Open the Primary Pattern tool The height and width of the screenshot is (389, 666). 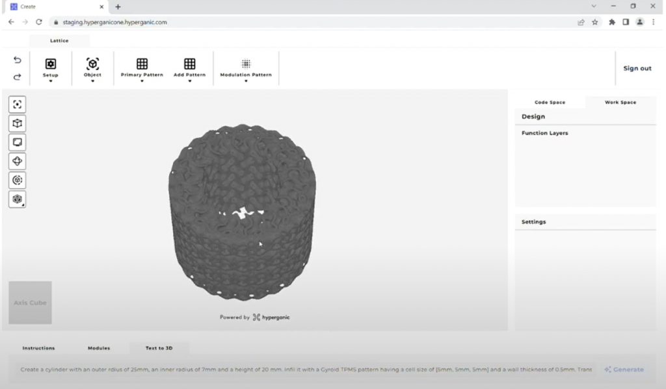coord(142,64)
